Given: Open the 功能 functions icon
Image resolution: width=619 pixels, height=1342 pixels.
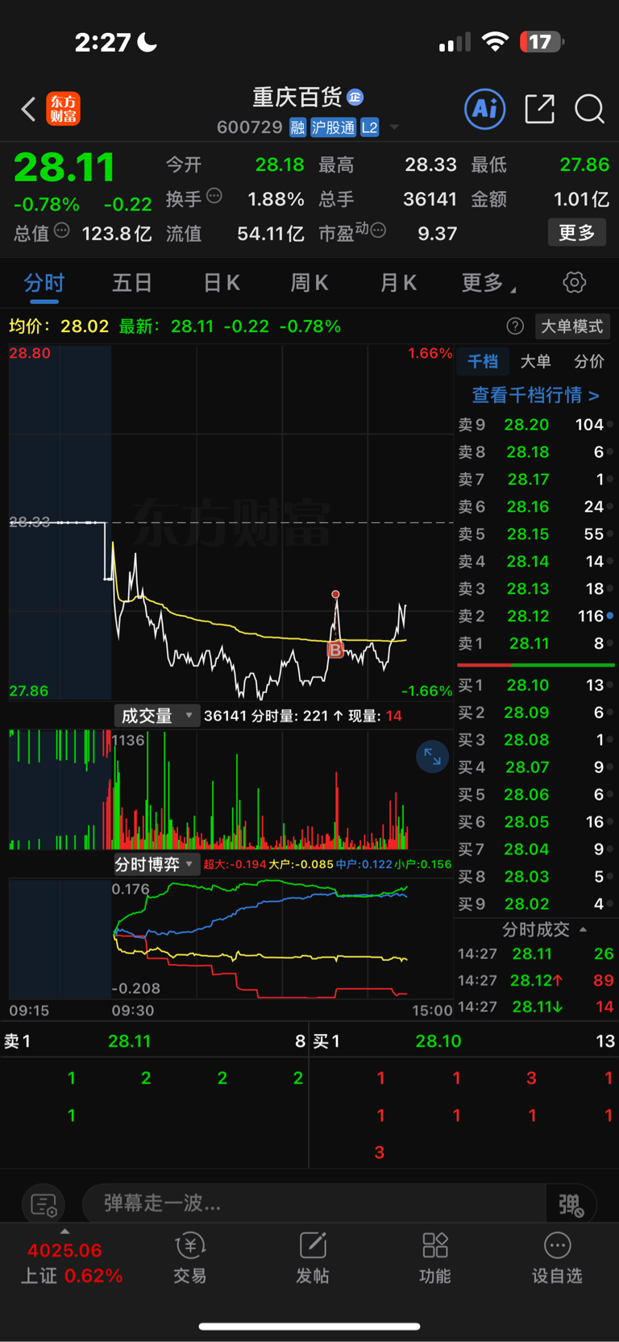Looking at the screenshot, I should coord(435,1257).
